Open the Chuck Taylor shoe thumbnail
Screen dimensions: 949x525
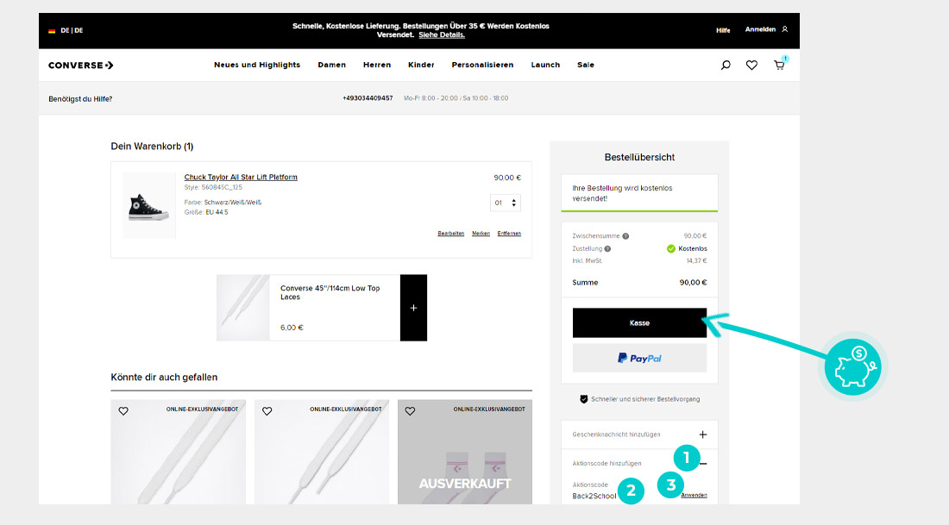click(149, 206)
